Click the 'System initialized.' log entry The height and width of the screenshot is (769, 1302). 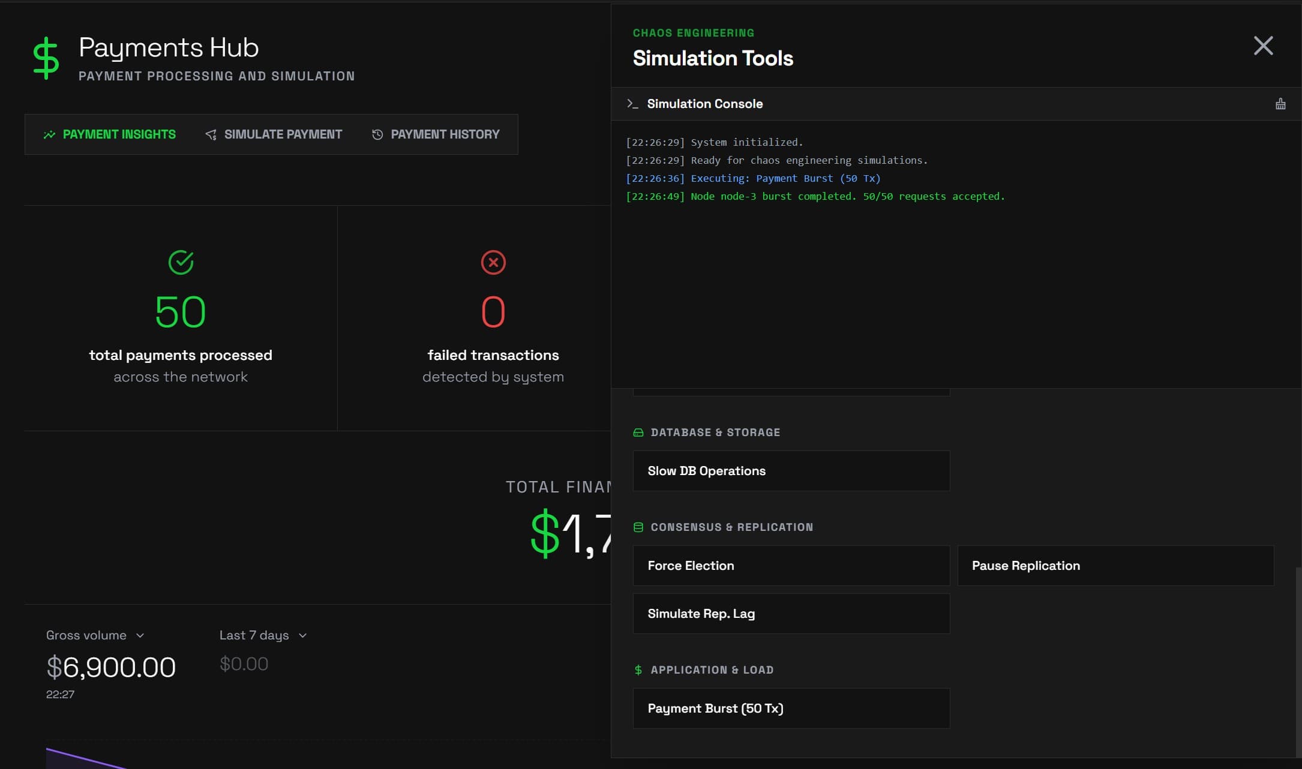coord(714,142)
